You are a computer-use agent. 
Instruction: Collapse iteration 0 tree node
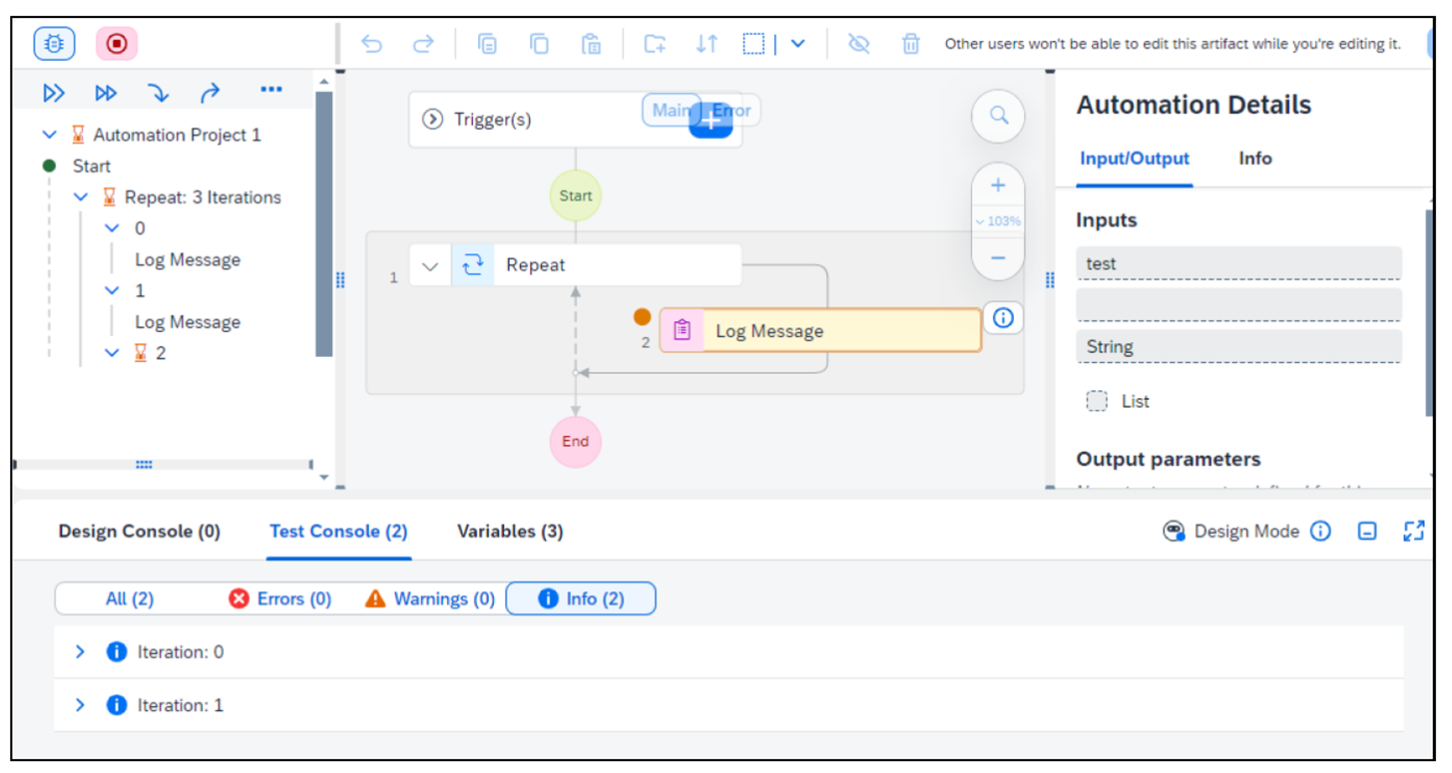pos(112,228)
